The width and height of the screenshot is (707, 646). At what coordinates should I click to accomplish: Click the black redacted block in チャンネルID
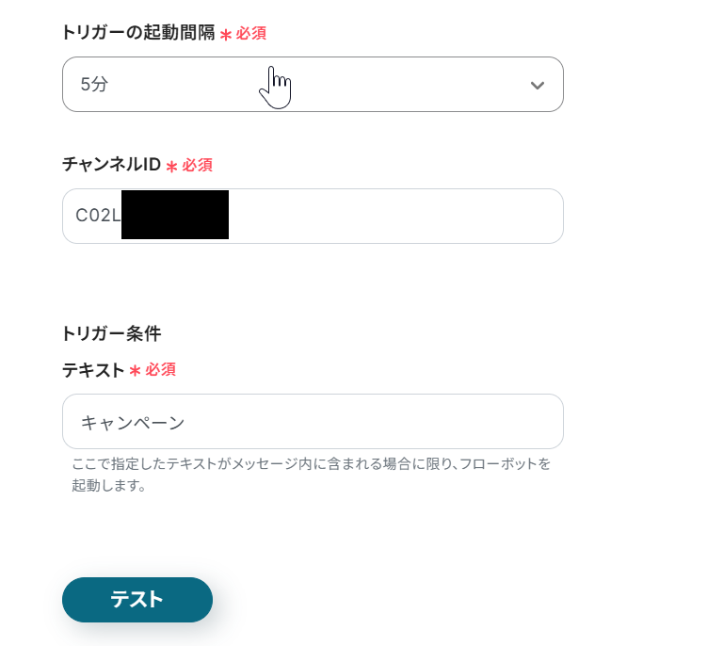[175, 215]
